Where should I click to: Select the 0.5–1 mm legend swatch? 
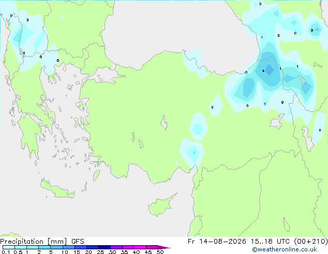(x=21, y=247)
